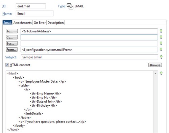Click the opening <body> tag line

point(19,77)
